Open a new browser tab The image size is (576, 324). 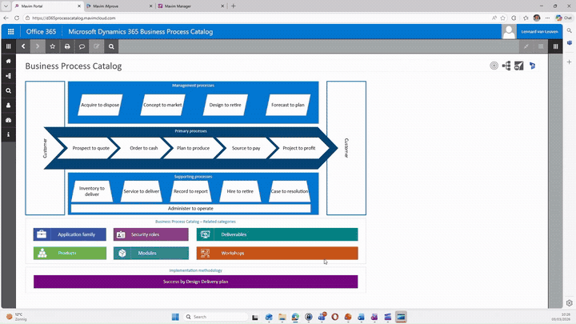(234, 6)
